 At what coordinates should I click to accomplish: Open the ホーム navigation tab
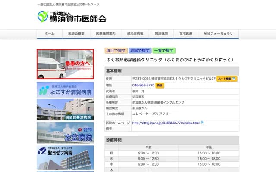(x=50, y=34)
